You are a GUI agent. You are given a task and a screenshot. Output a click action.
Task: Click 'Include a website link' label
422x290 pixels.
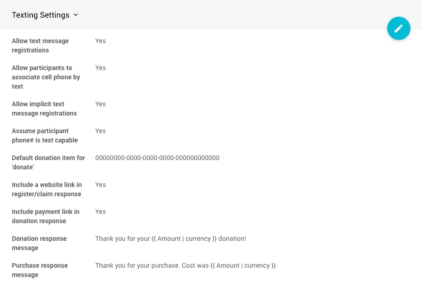tap(46, 189)
